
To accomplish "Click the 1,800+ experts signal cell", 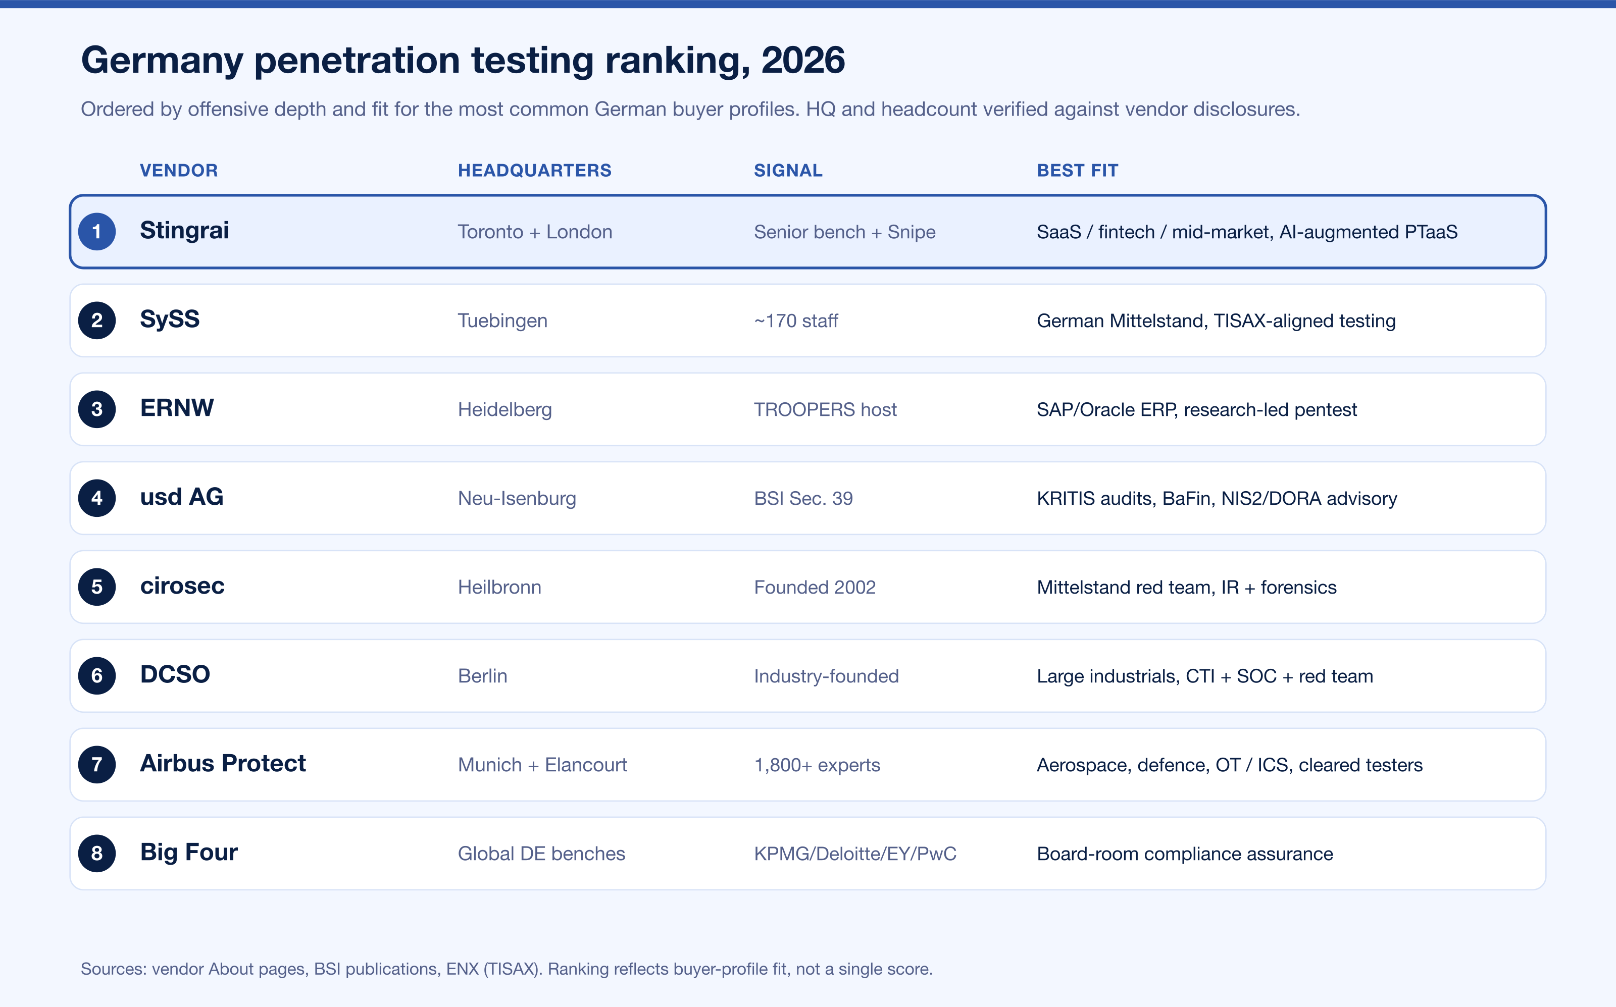I will [x=817, y=765].
